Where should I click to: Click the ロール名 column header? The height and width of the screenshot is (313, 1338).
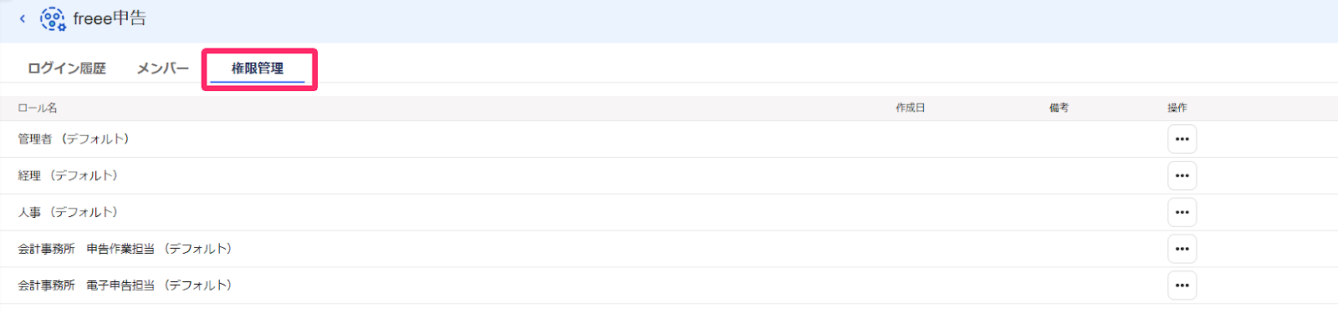click(38, 109)
